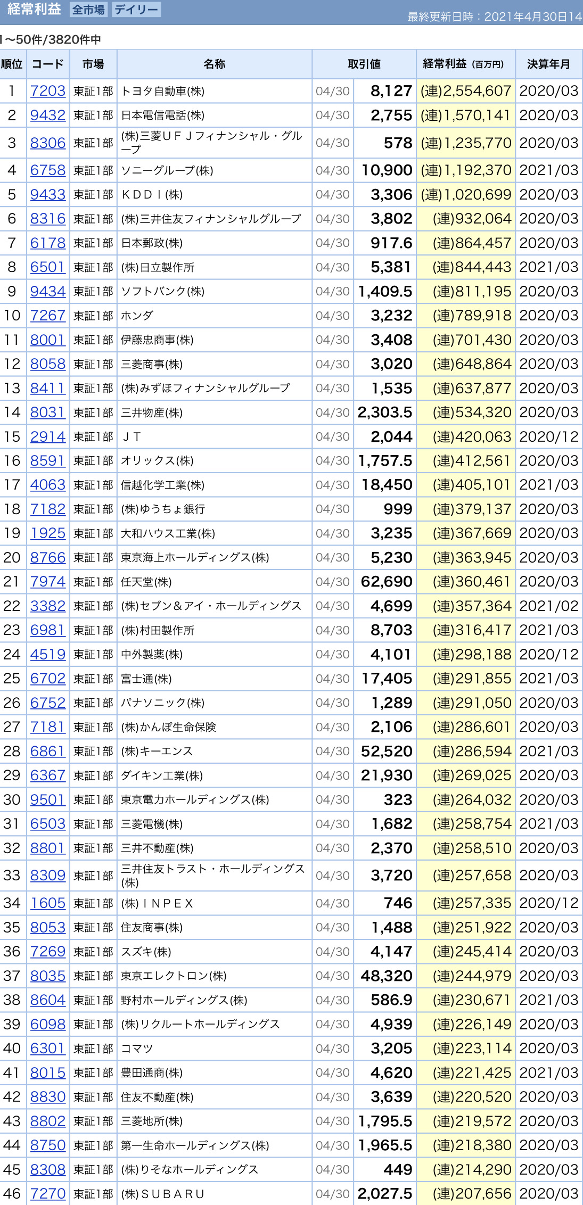This screenshot has height=1205, width=583.
Task: Open stock code link 6702
Action: coord(48,679)
